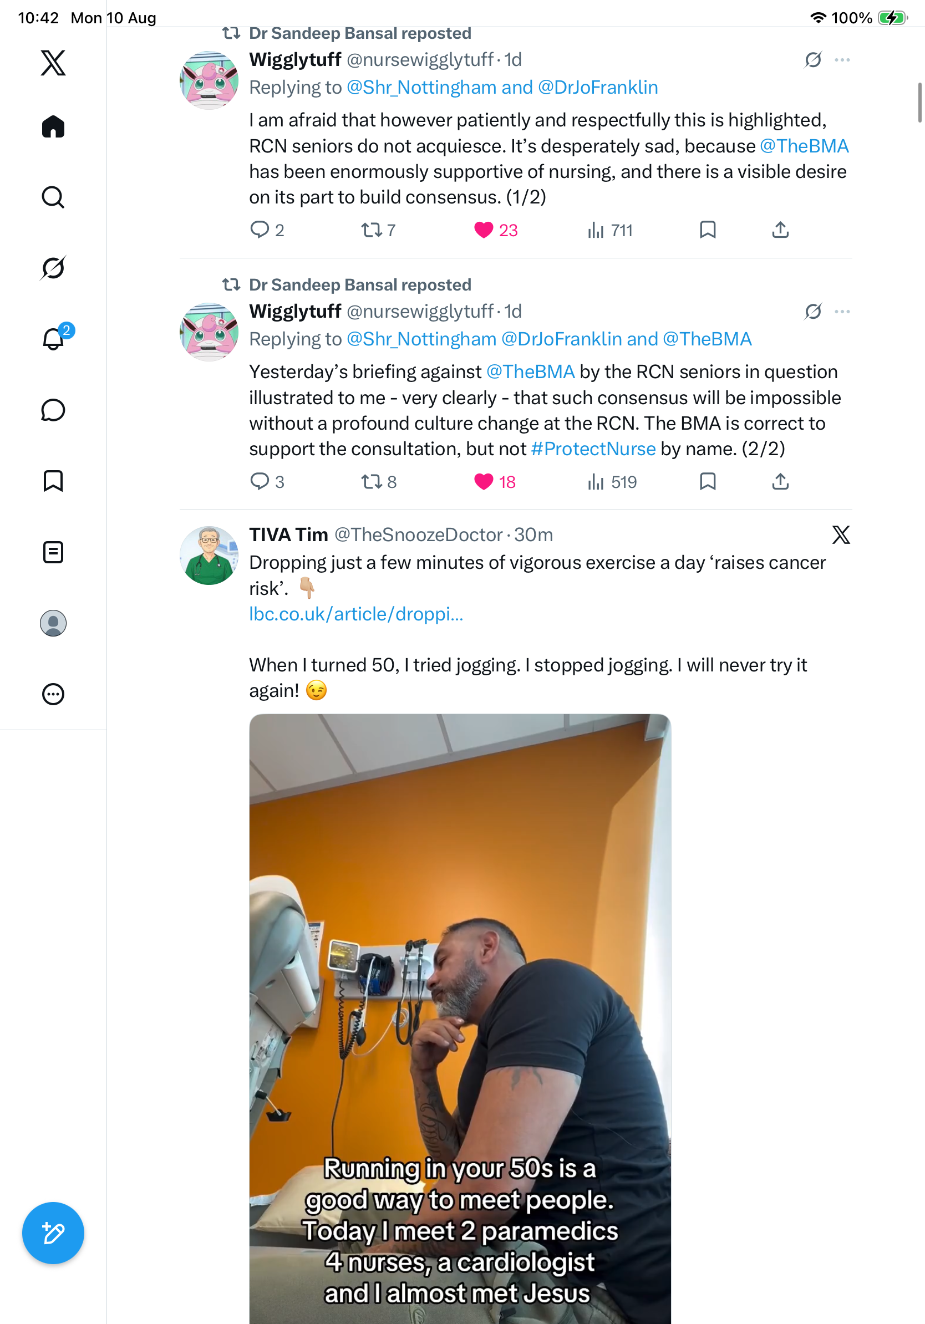Open the Home feed from sidebar

(x=53, y=126)
